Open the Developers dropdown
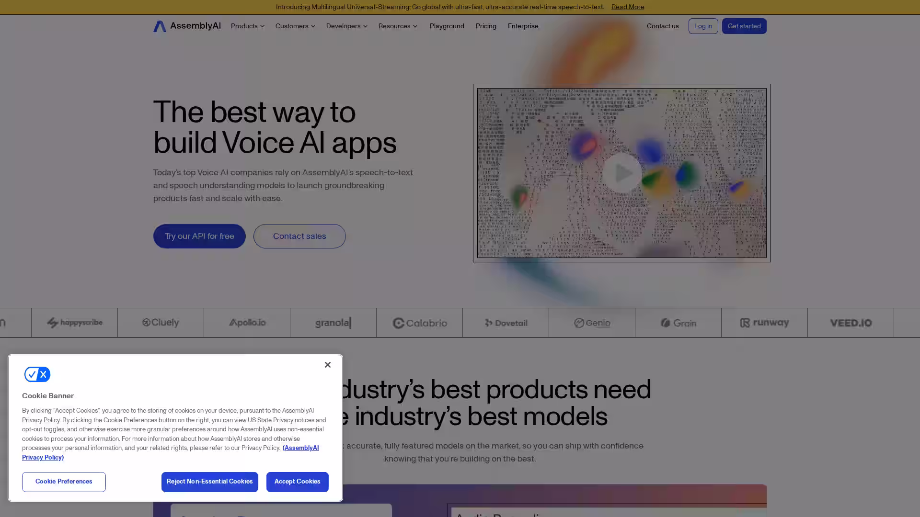 pyautogui.click(x=346, y=26)
